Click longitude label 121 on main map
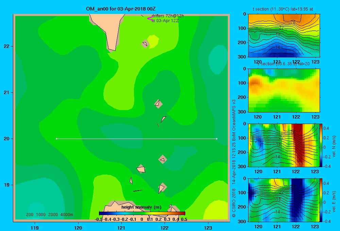 click(x=121, y=228)
